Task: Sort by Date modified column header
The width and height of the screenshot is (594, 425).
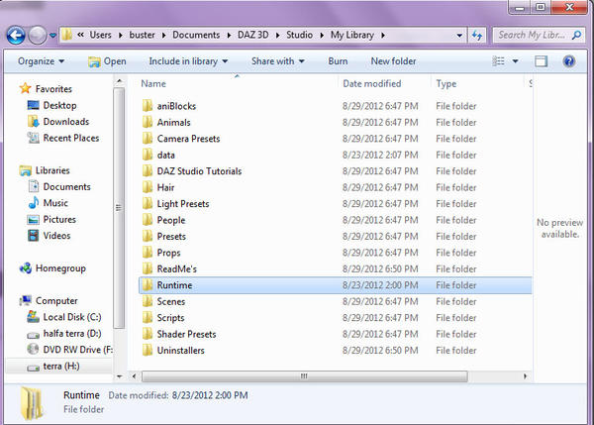Action: [371, 83]
